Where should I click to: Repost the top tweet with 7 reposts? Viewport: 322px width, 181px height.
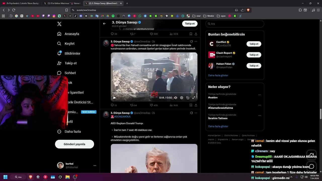click(x=133, y=34)
